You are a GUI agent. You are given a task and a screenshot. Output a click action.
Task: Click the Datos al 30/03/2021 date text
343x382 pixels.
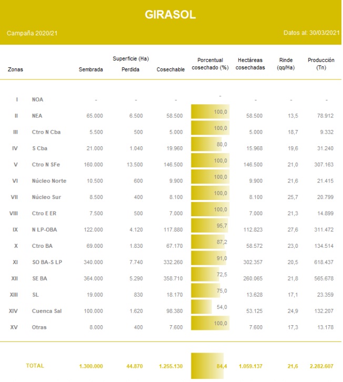[311, 33]
